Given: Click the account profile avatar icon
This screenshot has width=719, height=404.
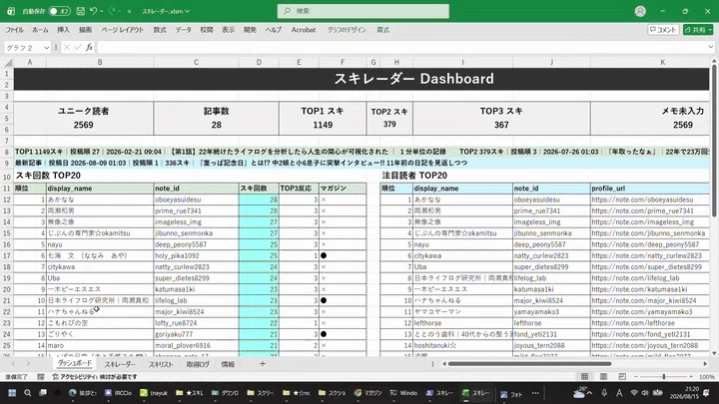Looking at the screenshot, I should 640,11.
